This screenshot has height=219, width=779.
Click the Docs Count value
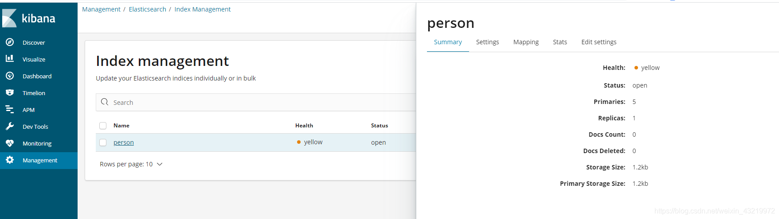coord(634,134)
